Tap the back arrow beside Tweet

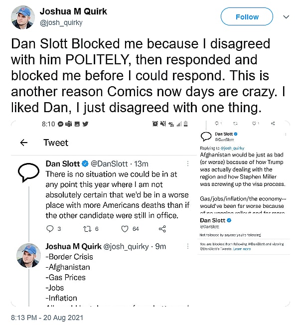tap(23, 143)
